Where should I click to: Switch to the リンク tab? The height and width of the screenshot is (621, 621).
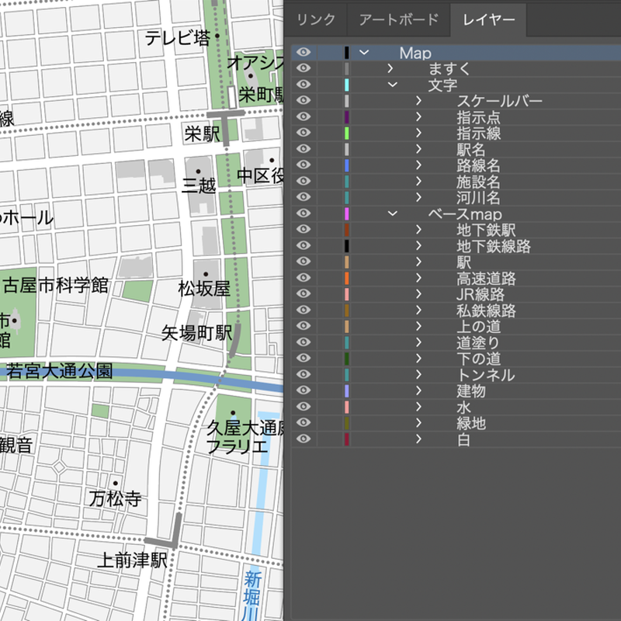point(317,19)
